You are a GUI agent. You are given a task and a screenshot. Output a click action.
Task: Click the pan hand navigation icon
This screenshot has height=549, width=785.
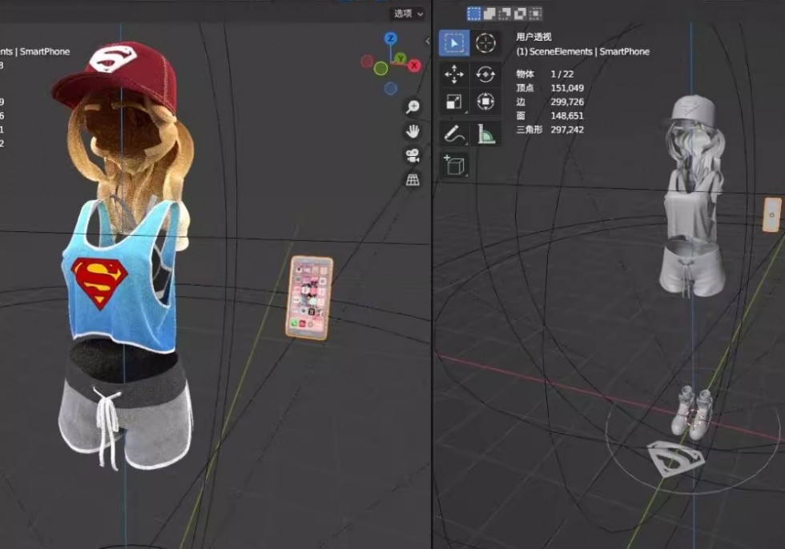click(x=413, y=131)
